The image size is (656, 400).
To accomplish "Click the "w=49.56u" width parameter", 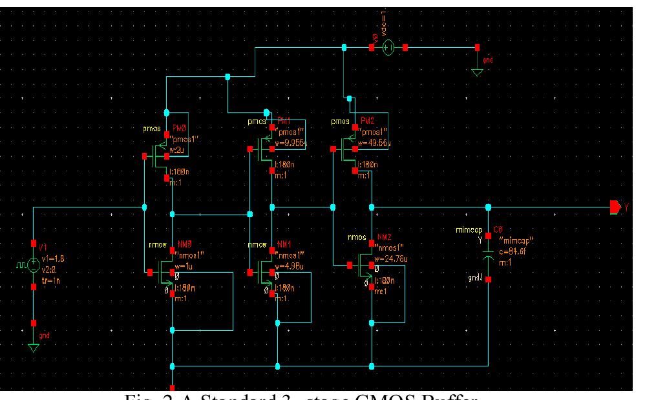I will (x=374, y=143).
